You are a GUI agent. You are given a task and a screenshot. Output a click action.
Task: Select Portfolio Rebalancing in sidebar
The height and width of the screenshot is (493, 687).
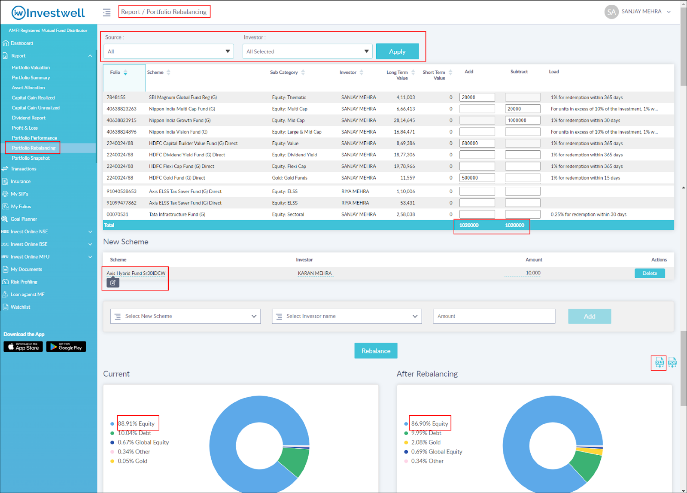33,148
